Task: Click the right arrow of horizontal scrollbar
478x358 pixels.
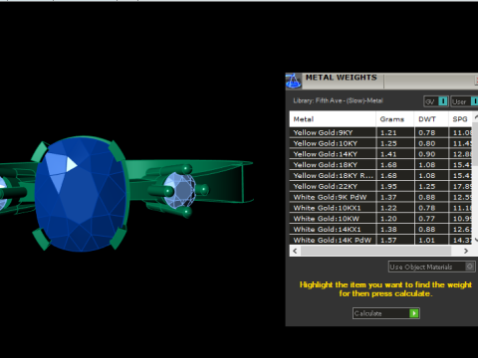Action: click(466, 251)
